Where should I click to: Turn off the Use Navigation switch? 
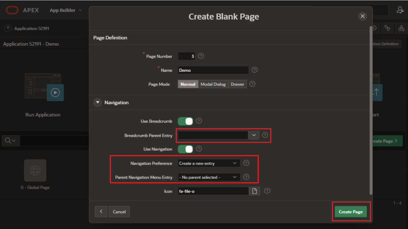[185, 149]
